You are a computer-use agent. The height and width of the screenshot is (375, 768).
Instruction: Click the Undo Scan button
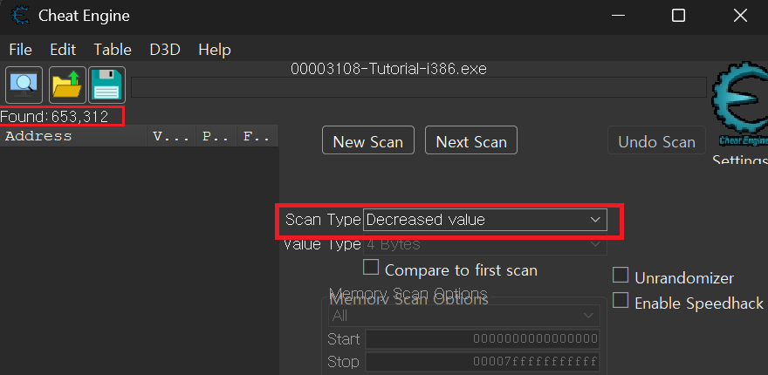click(x=656, y=141)
